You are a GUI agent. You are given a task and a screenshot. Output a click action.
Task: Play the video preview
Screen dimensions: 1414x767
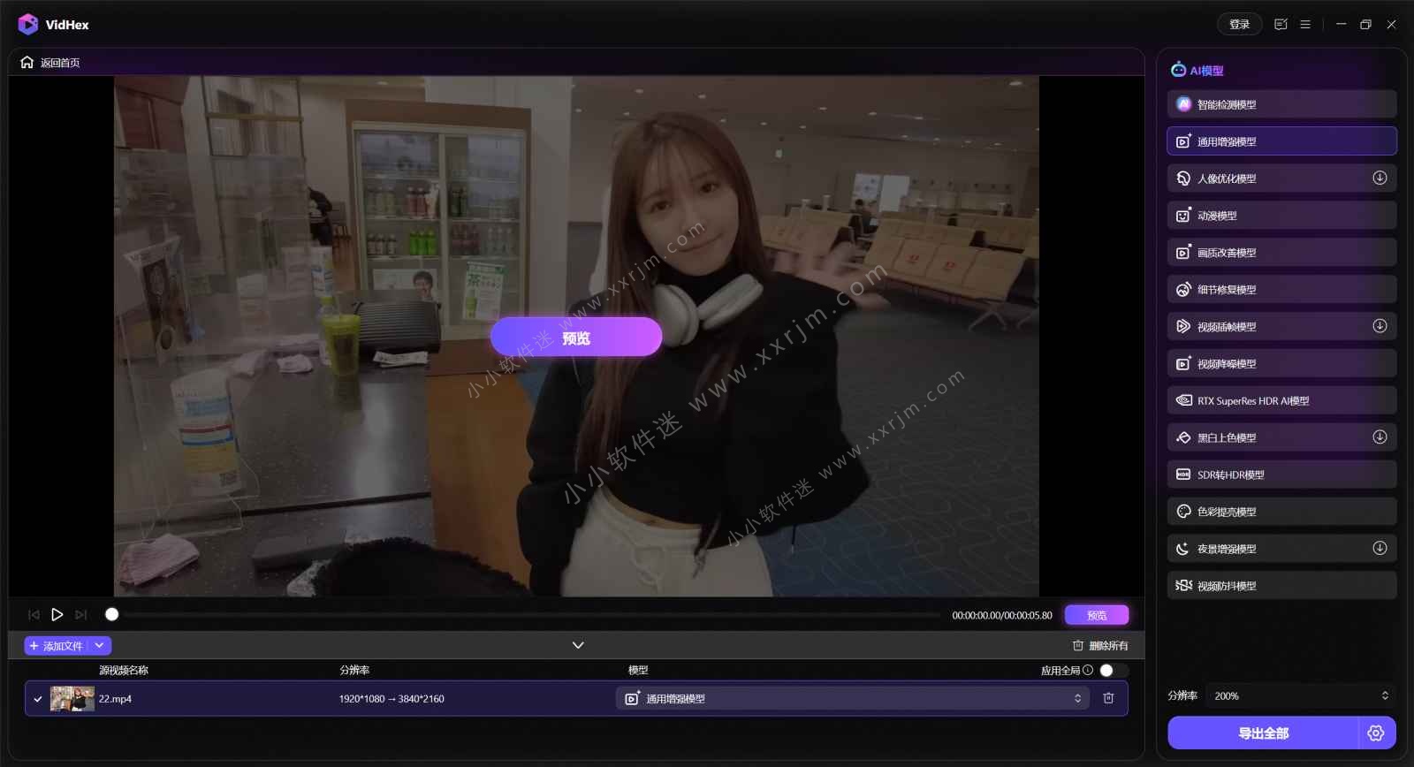(57, 615)
